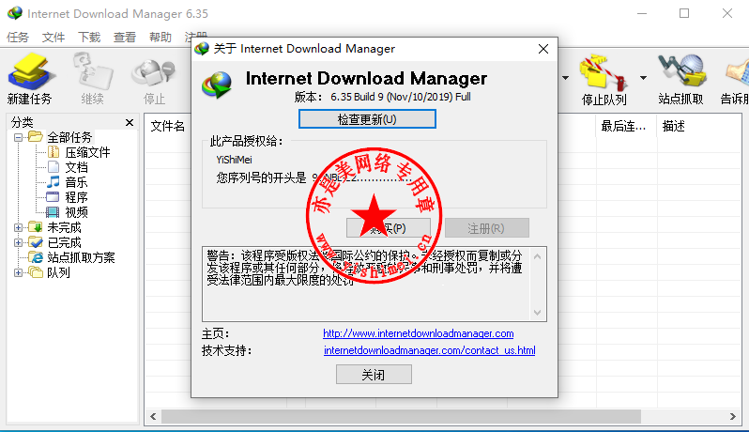Click the 继续 resume toolbar icon
749x432 pixels.
pyautogui.click(x=92, y=79)
